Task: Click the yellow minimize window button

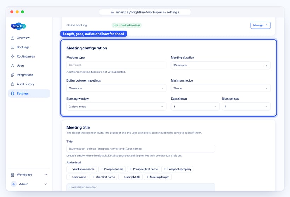Action: pos(17,12)
